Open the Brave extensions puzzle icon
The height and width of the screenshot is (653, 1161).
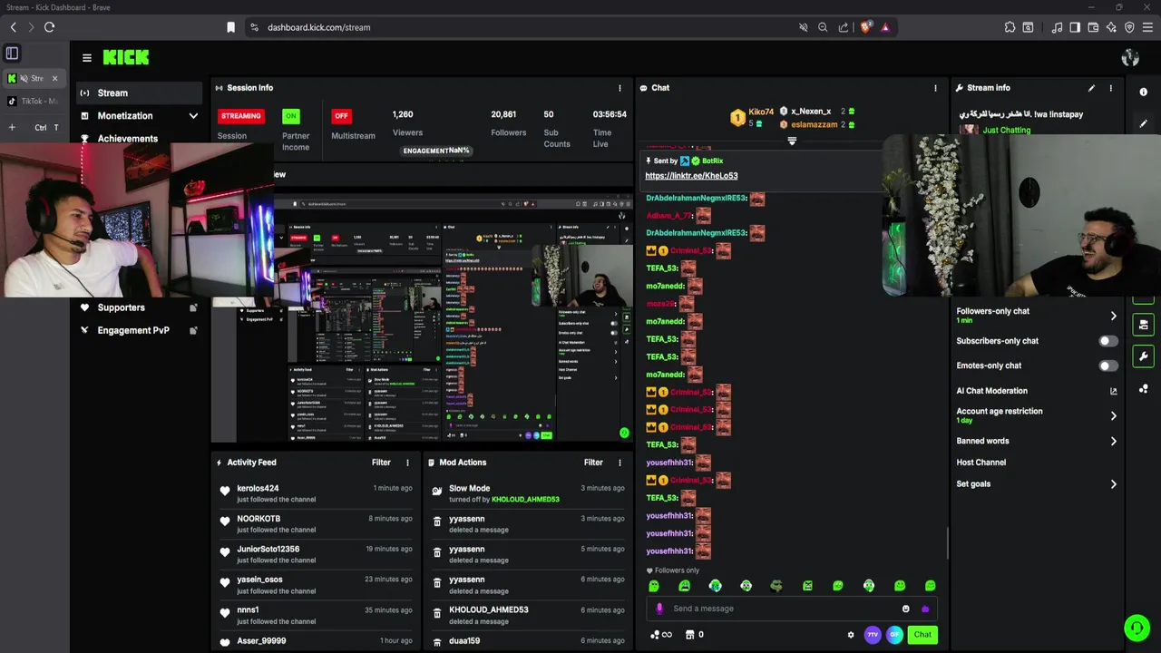[1010, 27]
